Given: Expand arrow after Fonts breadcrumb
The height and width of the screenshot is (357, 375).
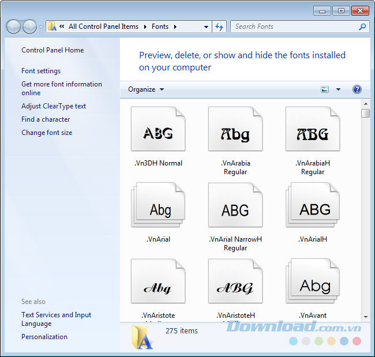Looking at the screenshot, I should click(175, 27).
